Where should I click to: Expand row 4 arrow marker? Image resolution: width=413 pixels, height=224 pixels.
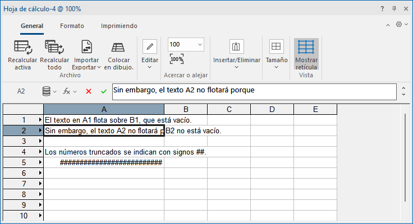tap(40, 152)
